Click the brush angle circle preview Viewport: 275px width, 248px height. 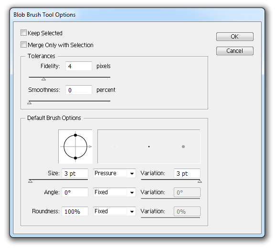click(75, 147)
